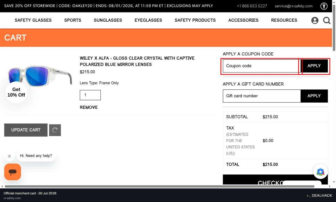Click the 20% off storewide promo banner
This screenshot has width=336, height=202.
[x=108, y=6]
